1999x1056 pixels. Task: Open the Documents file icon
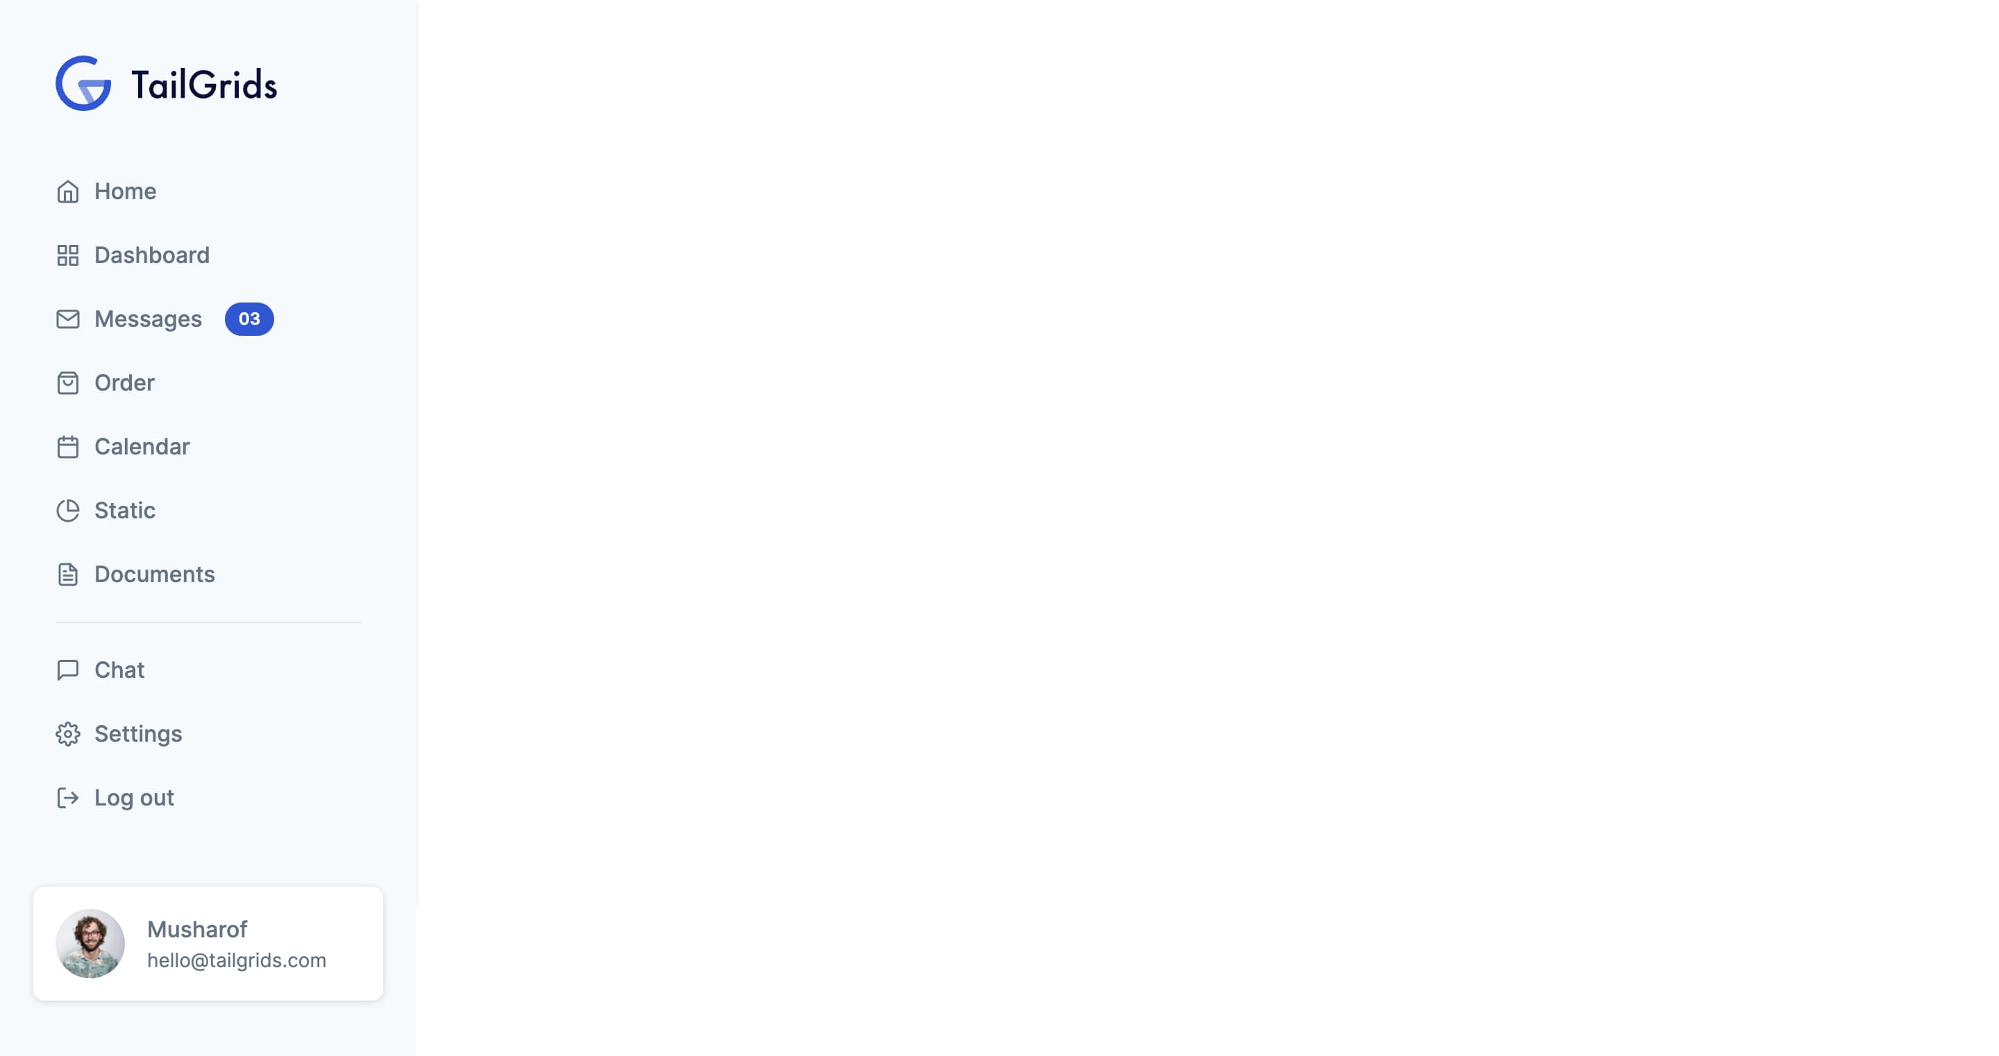66,574
